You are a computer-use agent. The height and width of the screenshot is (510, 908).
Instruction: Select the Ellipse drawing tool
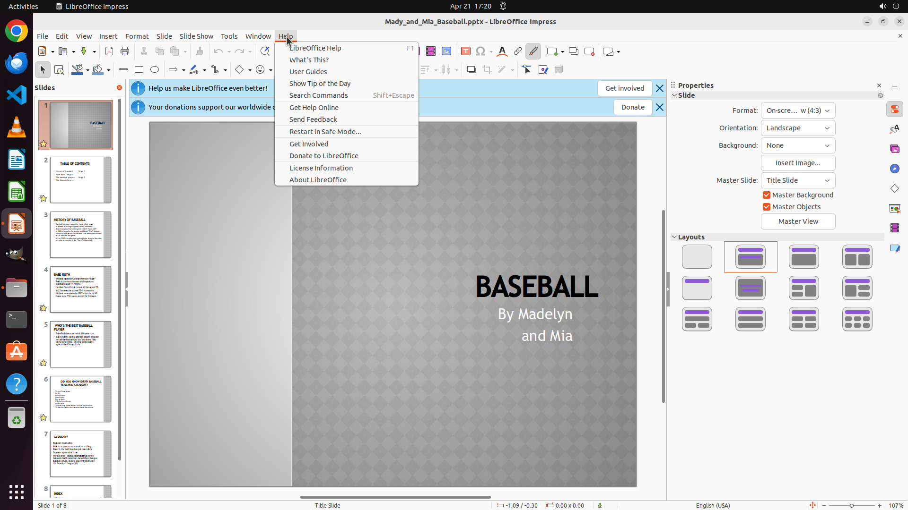pyautogui.click(x=155, y=70)
